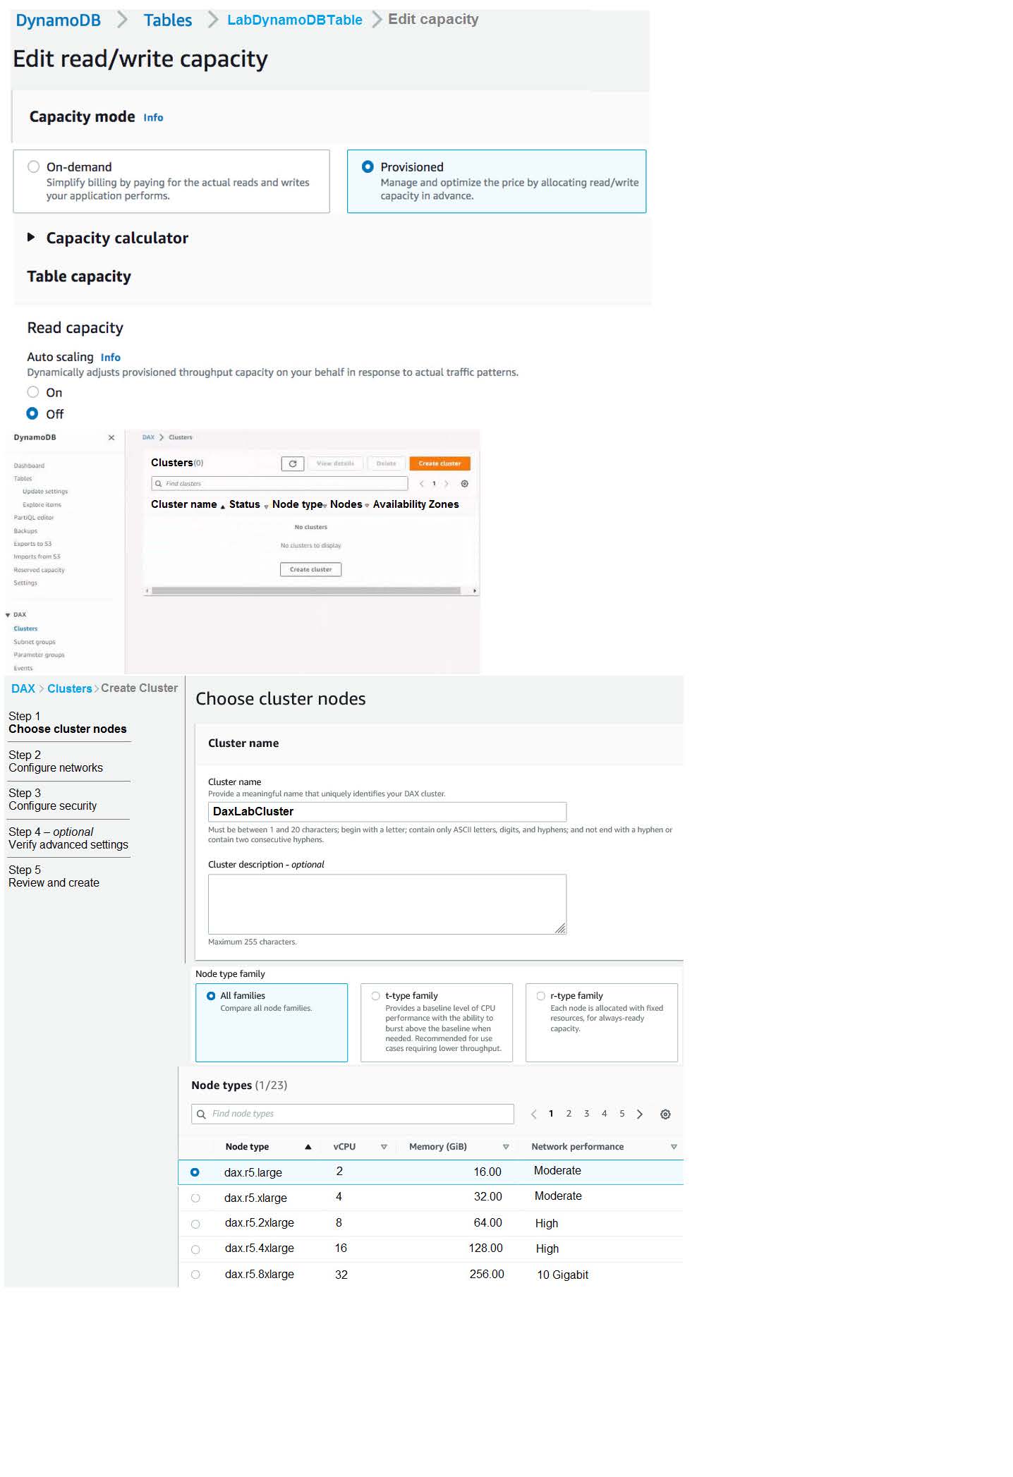Image resolution: width=1013 pixels, height=1477 pixels.
Task: Expand the Capacity calculator section
Action: (x=31, y=238)
